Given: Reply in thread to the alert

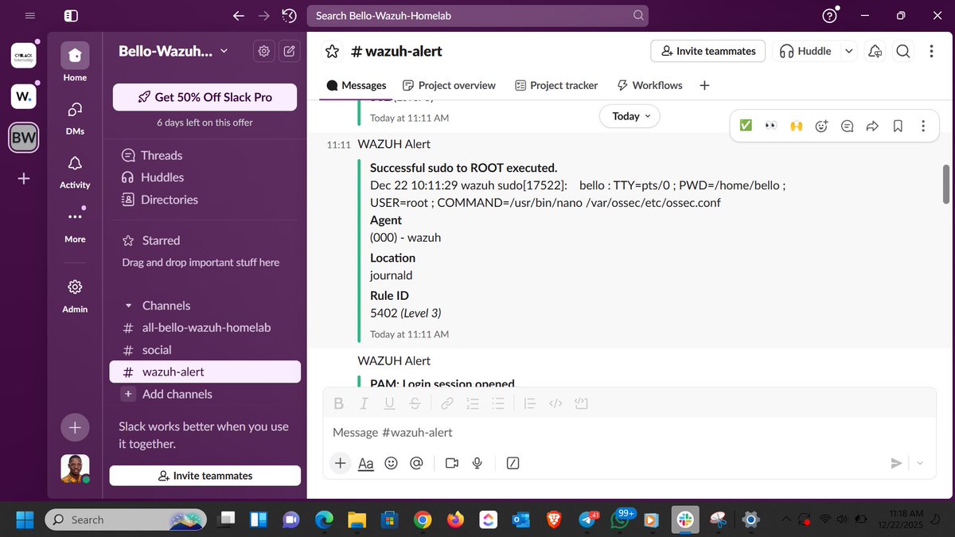Looking at the screenshot, I should point(848,126).
